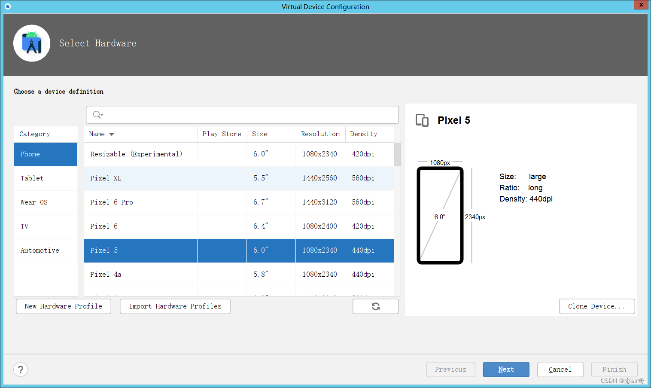Screen dimensions: 651x388
Task: Select the Phone category
Action: [x=46, y=154]
